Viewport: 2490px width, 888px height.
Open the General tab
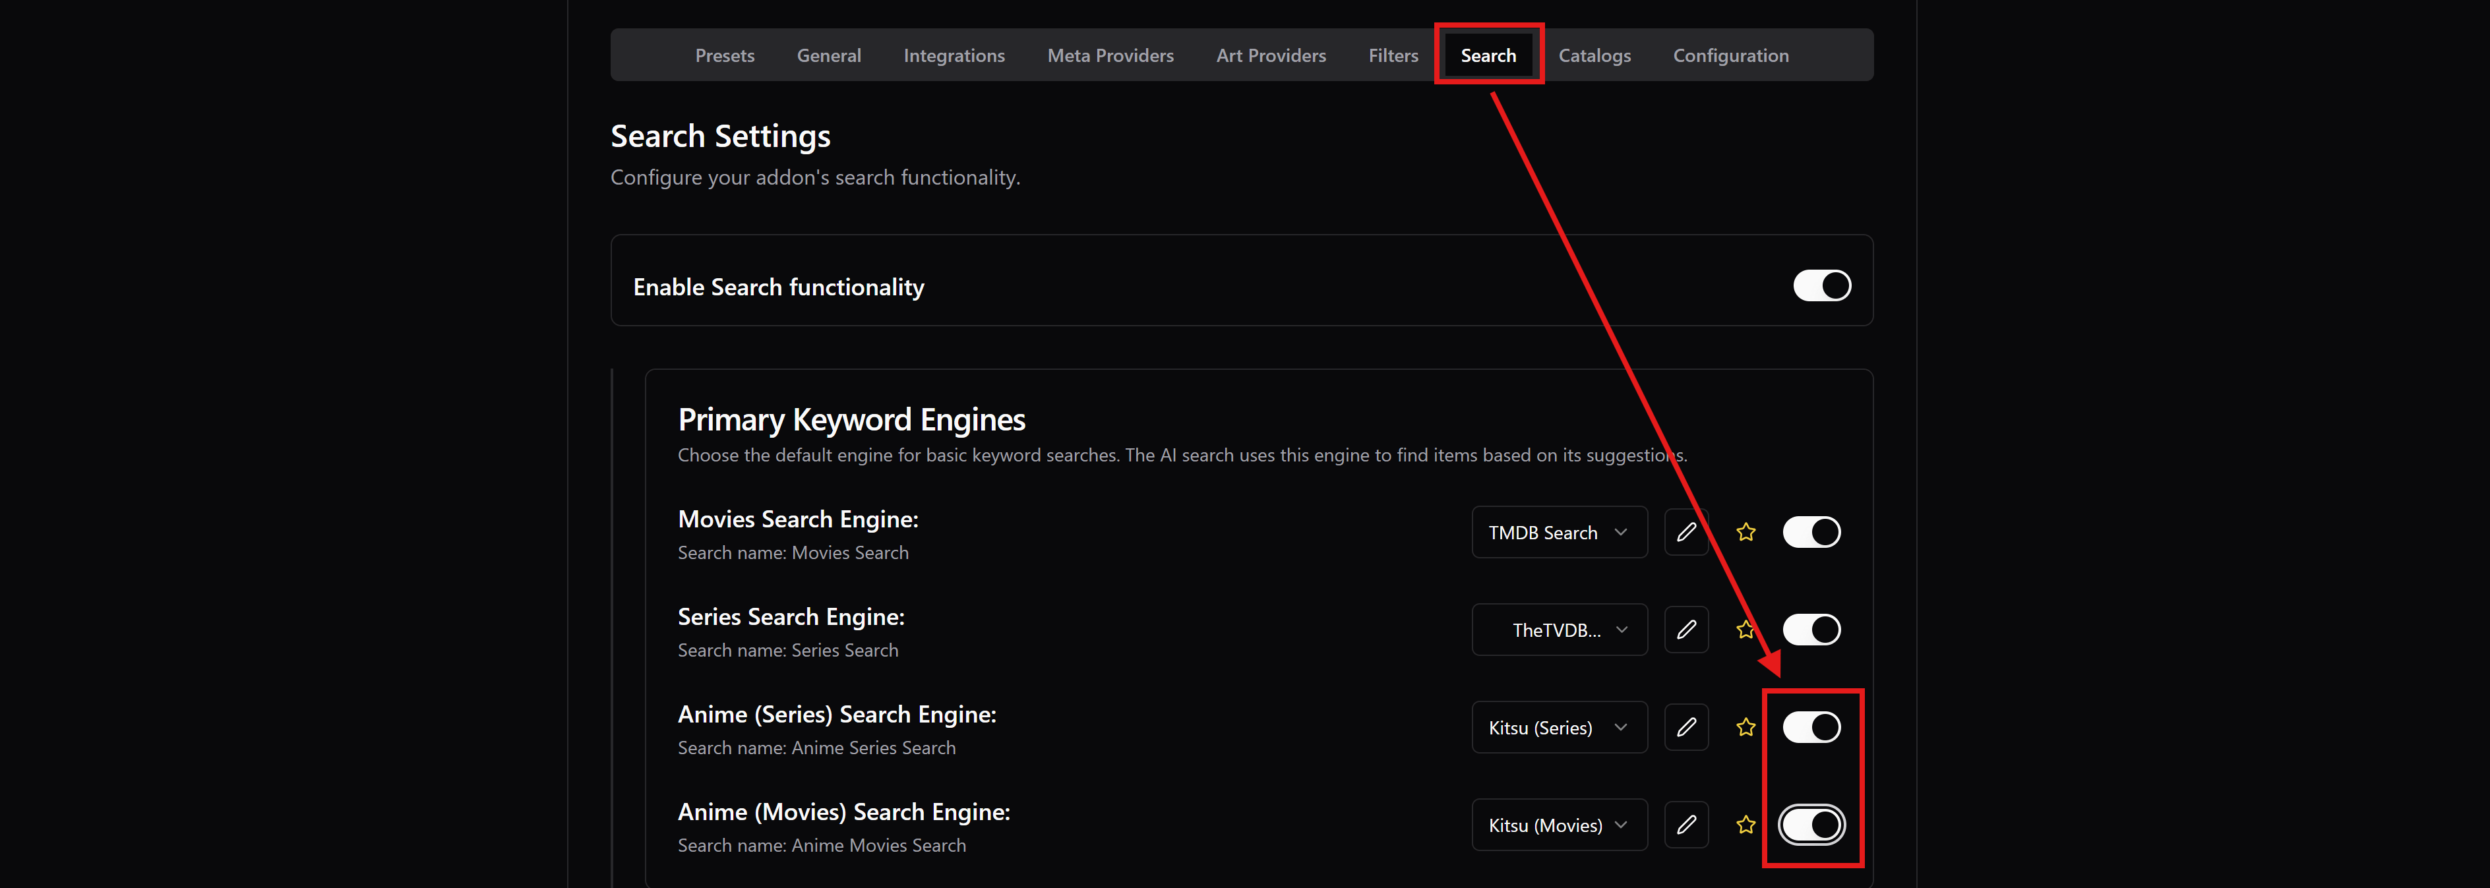click(830, 56)
